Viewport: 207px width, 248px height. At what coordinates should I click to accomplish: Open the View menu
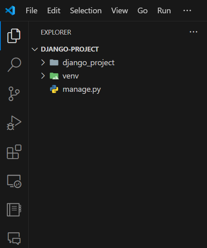coord(119,11)
